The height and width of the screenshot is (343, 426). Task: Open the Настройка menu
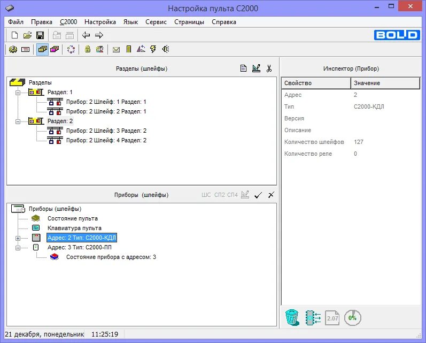(100, 22)
